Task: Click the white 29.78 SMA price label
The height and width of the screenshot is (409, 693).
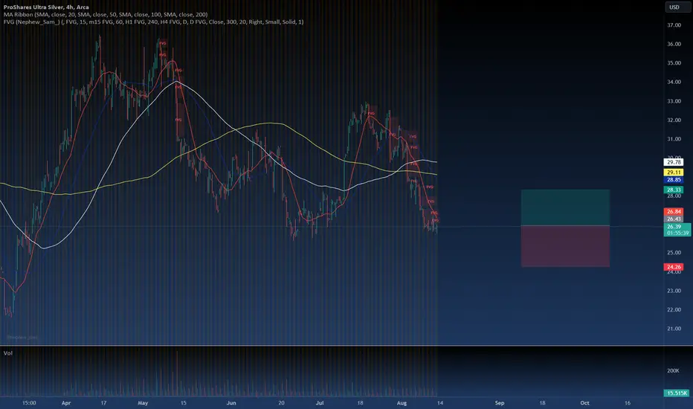Action: (x=674, y=162)
